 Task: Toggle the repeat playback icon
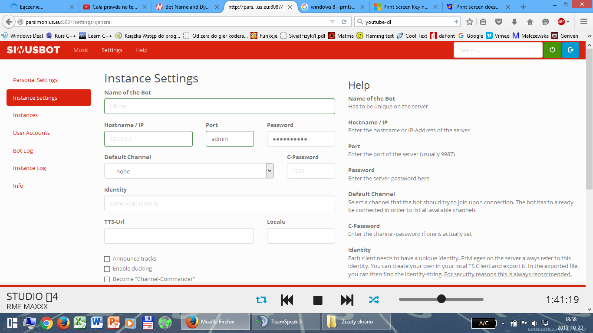pyautogui.click(x=261, y=300)
